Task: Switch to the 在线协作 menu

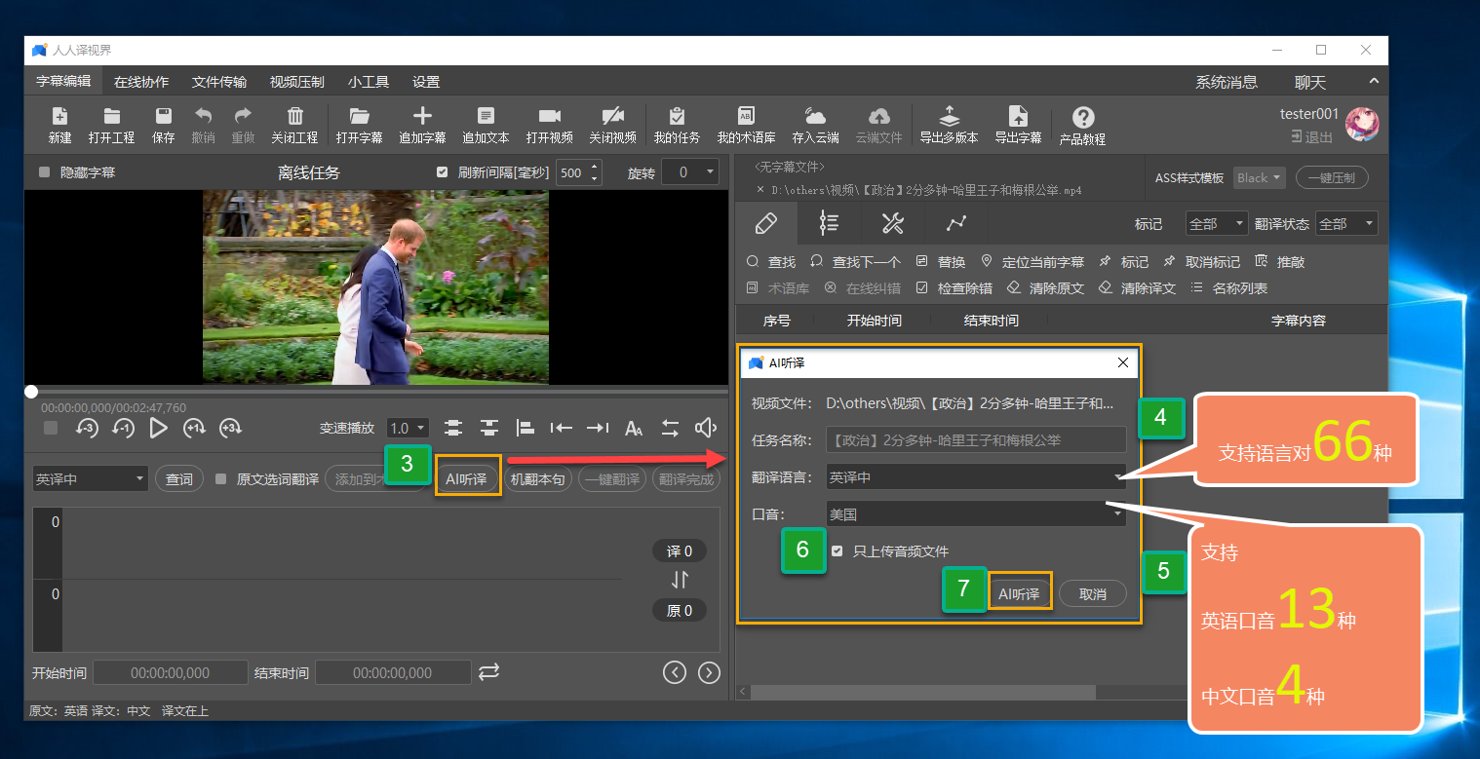Action: click(140, 82)
